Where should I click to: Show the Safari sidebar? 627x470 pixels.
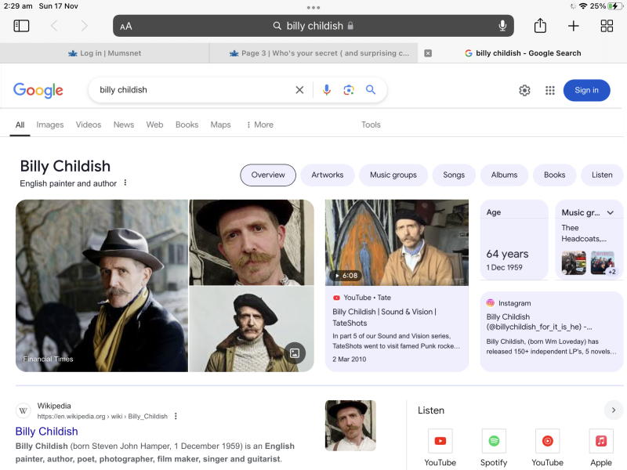tap(21, 26)
